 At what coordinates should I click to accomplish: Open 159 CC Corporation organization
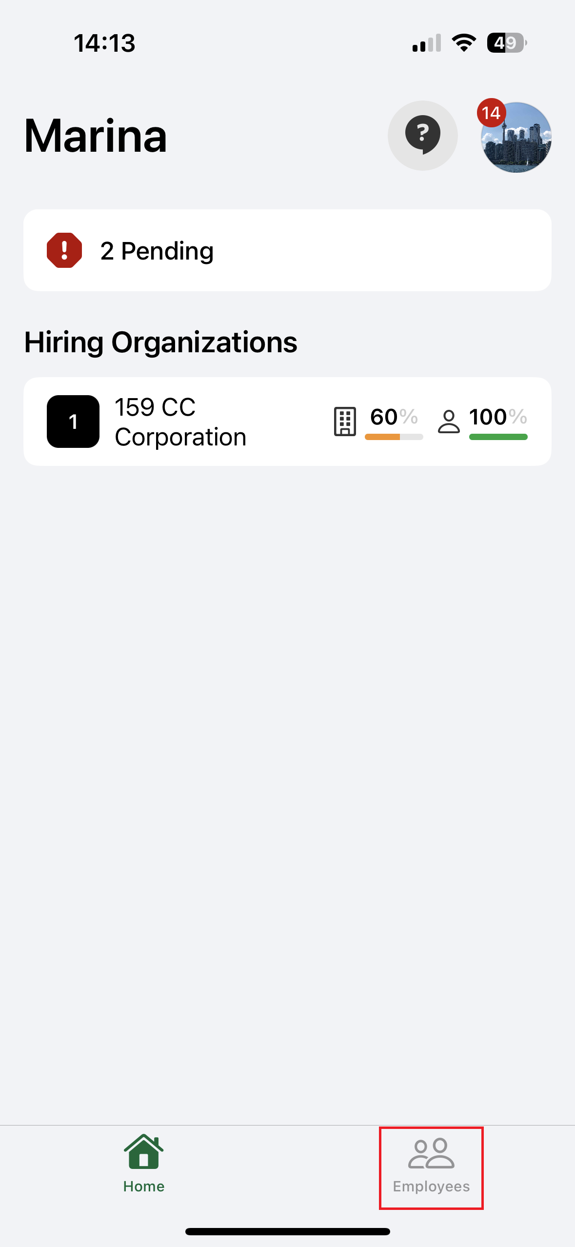coord(180,422)
